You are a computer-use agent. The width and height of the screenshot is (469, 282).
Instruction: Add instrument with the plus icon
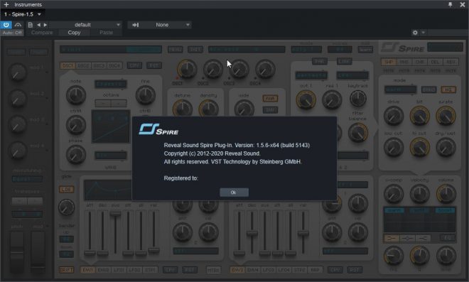pos(6,4)
